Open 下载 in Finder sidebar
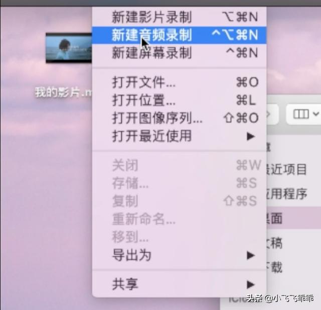 point(274,267)
